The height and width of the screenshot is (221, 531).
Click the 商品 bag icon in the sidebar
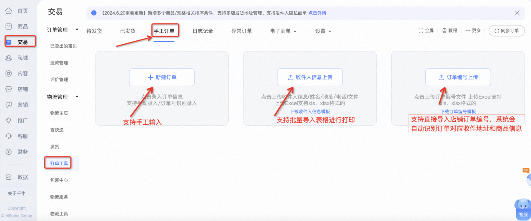pos(9,27)
